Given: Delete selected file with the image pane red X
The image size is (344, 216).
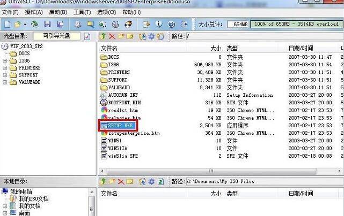Looking at the screenshot, I should click(112, 36).
